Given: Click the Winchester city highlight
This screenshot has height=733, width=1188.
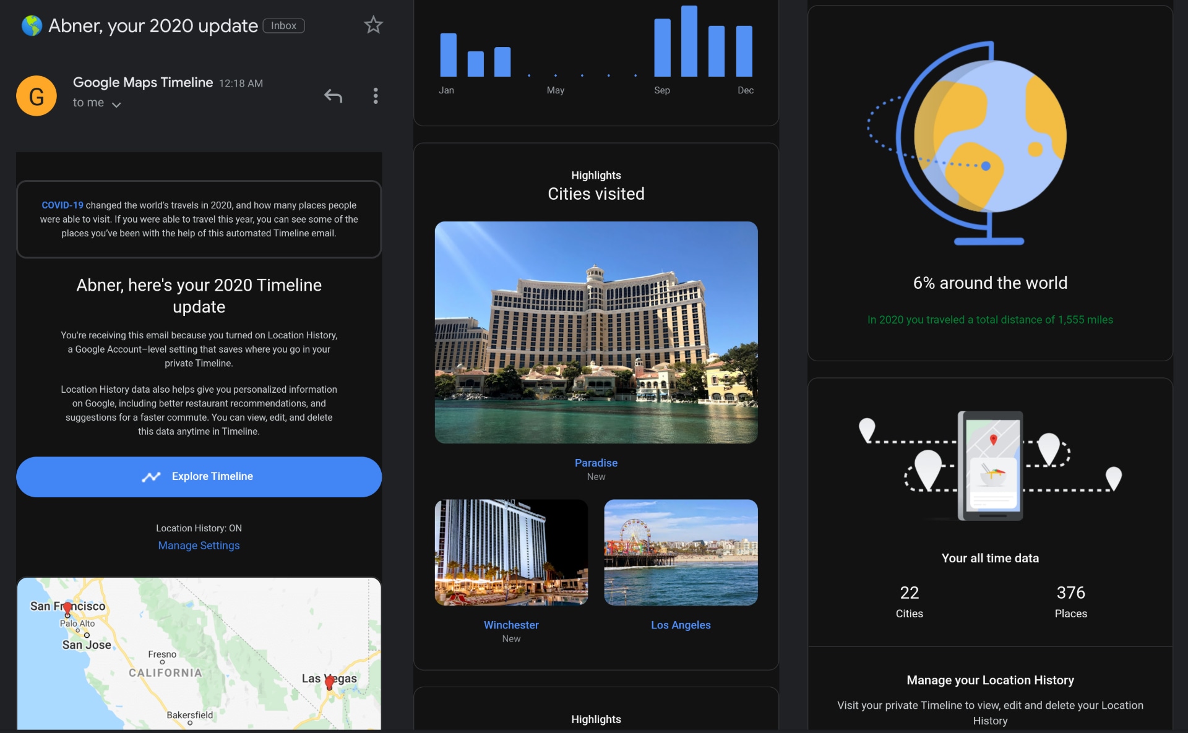Looking at the screenshot, I should pos(511,625).
